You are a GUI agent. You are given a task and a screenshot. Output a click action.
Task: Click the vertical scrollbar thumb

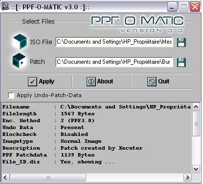(x=196, y=124)
